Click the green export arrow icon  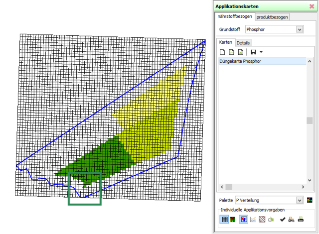point(271,219)
